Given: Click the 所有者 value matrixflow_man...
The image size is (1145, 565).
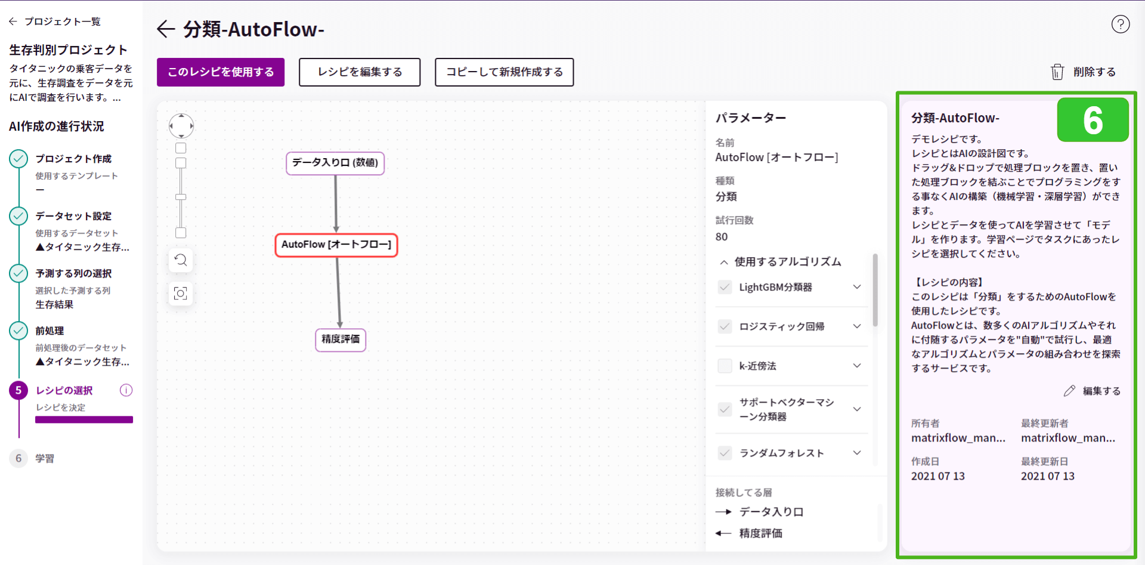Looking at the screenshot, I should [x=958, y=438].
